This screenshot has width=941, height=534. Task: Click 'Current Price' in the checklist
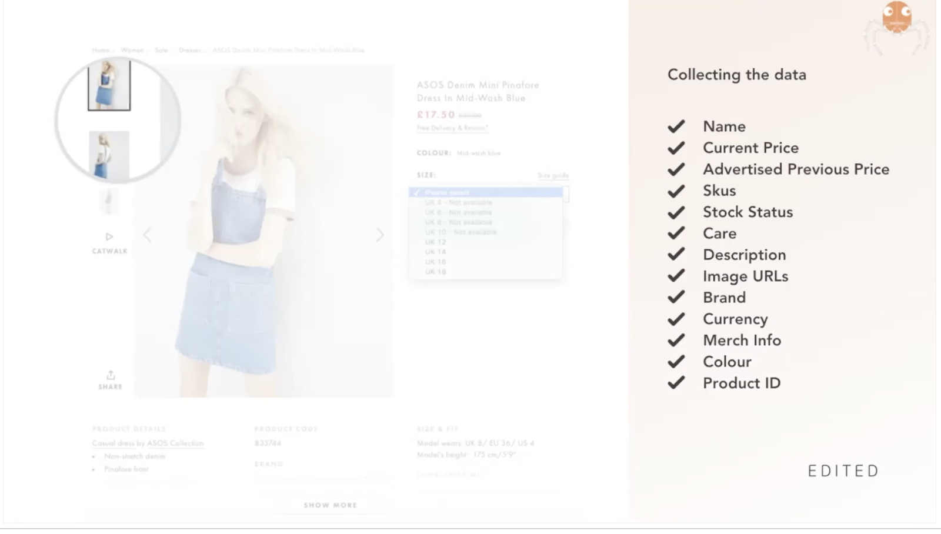point(751,148)
